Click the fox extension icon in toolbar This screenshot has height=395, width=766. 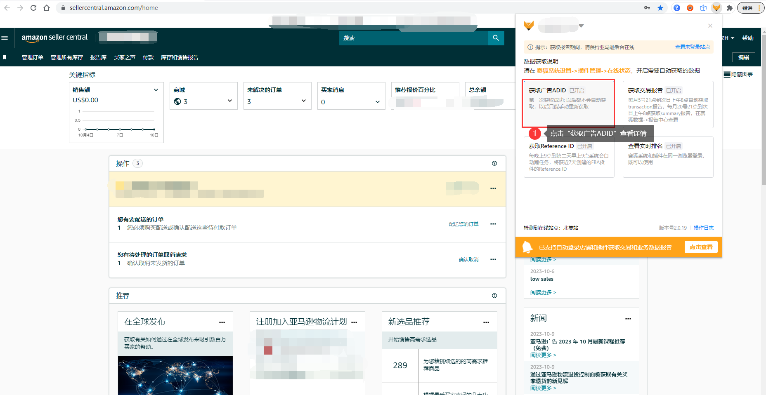[x=716, y=8]
